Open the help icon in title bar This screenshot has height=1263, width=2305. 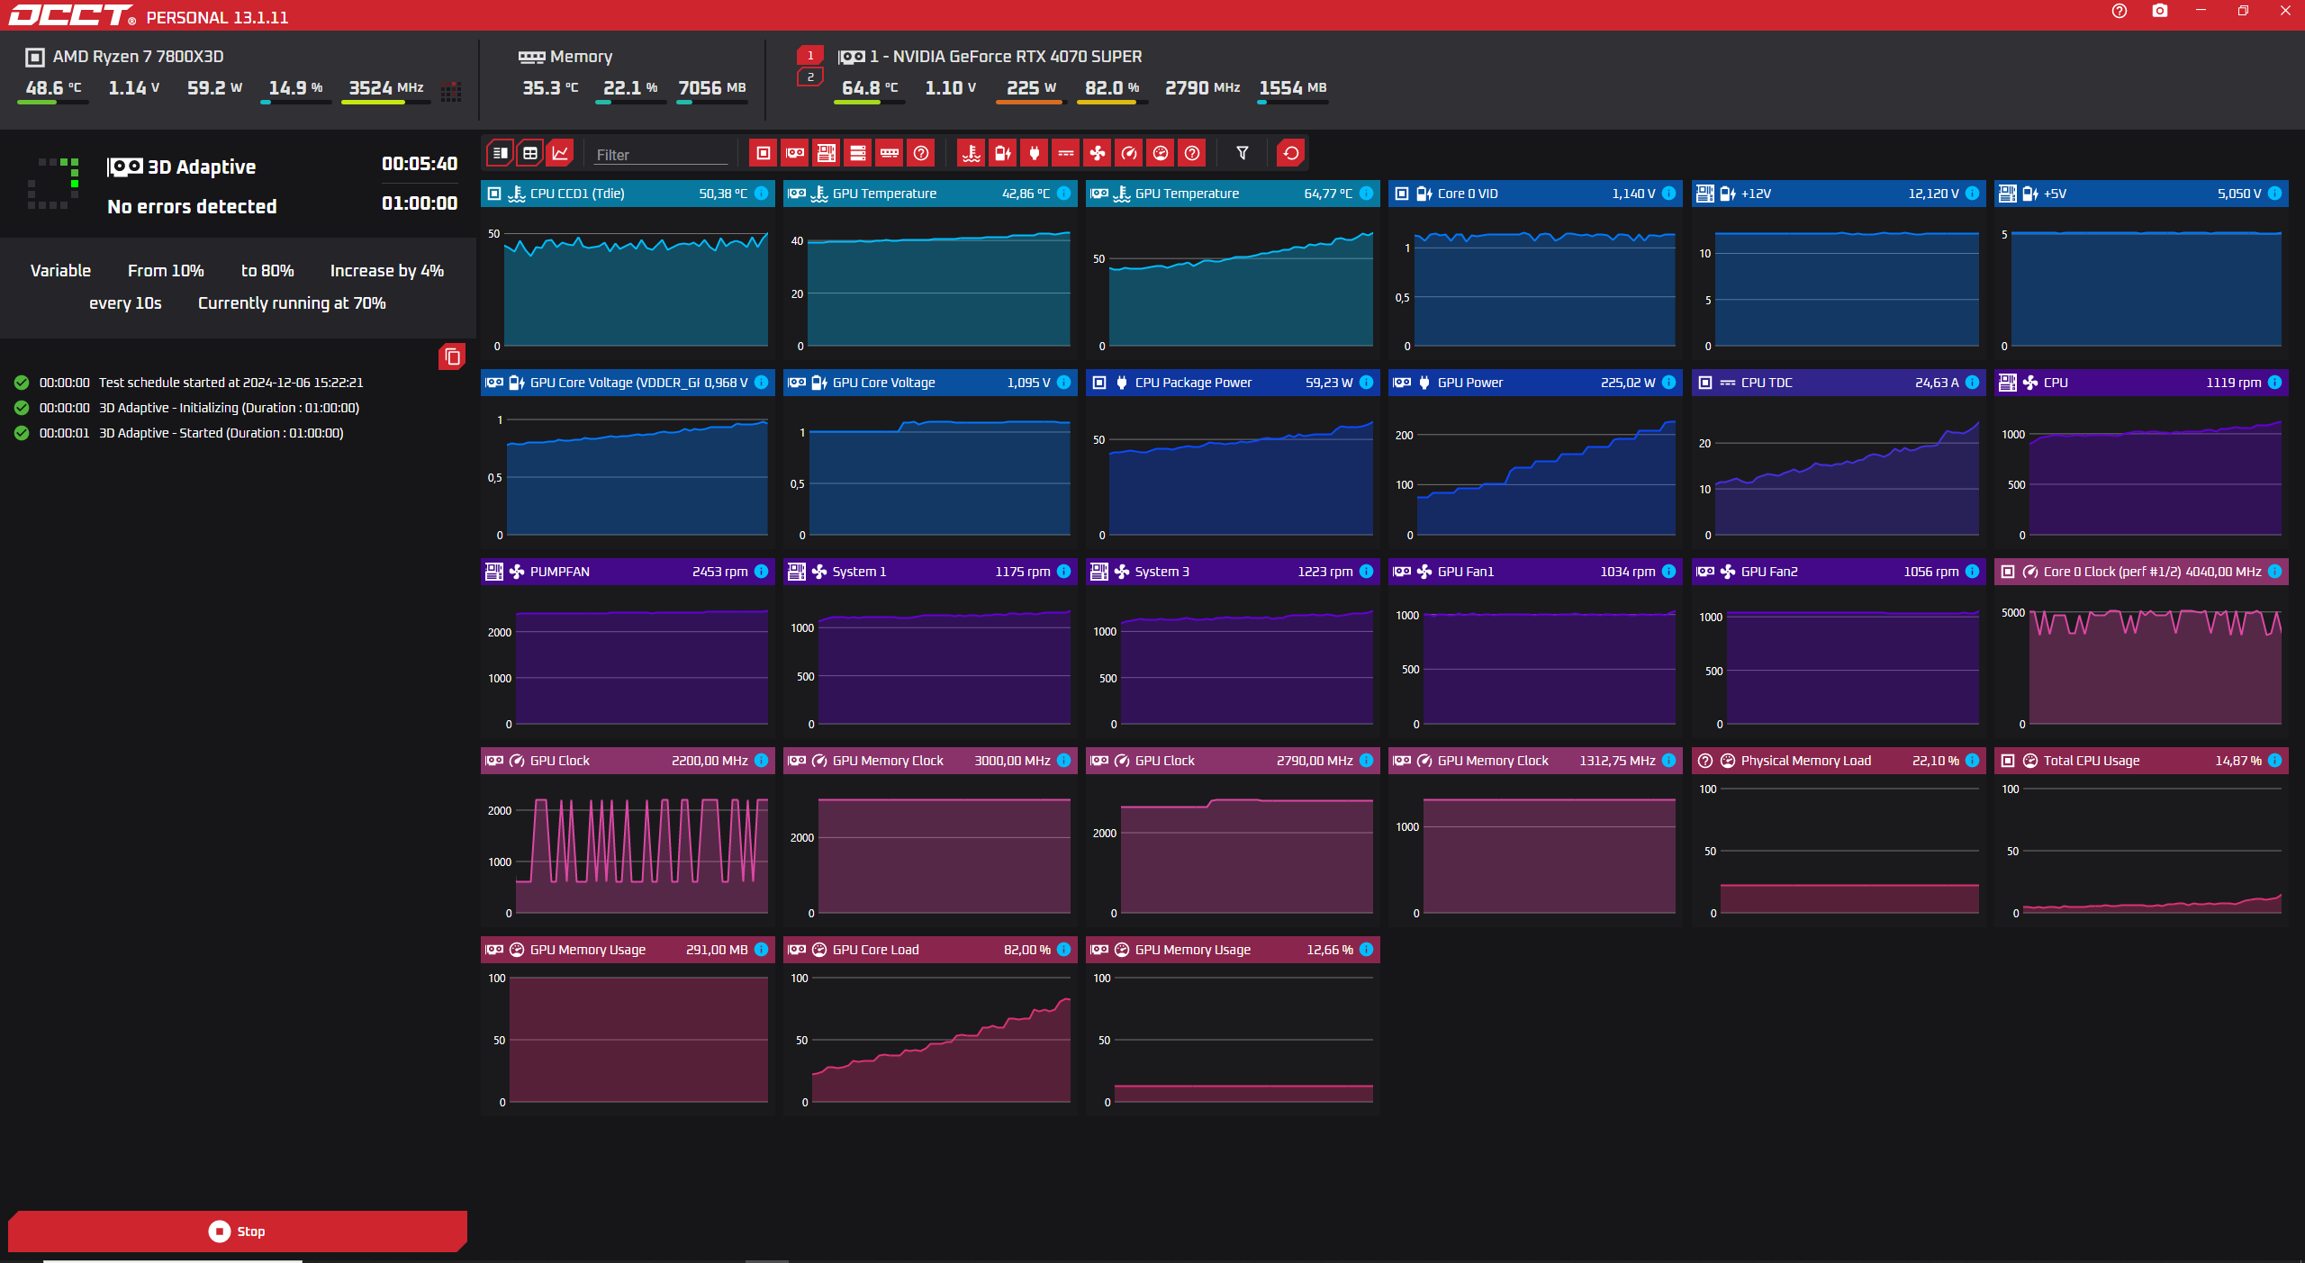pyautogui.click(x=2119, y=11)
